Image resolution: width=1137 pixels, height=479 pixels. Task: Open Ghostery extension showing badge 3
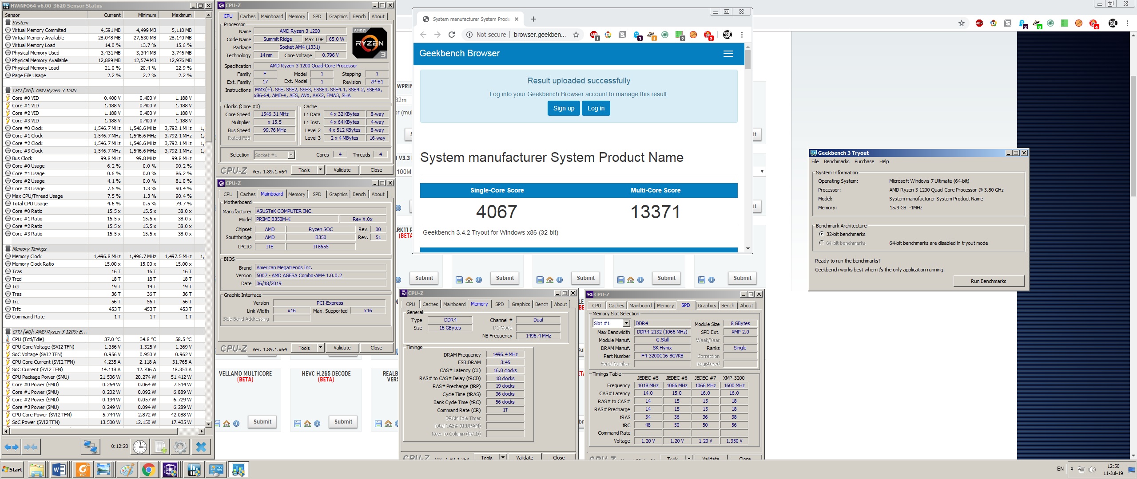point(637,35)
